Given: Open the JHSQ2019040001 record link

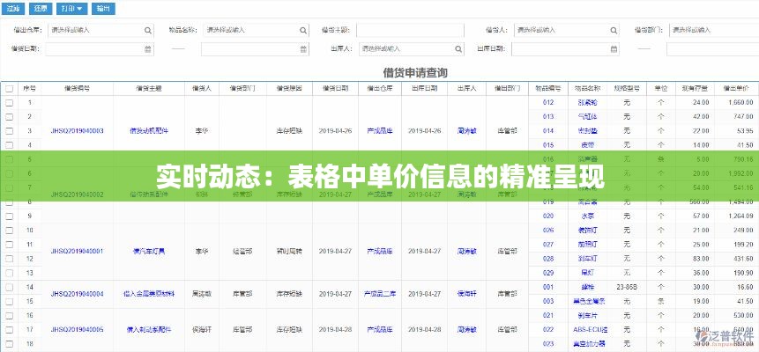Looking at the screenshot, I should [77, 251].
